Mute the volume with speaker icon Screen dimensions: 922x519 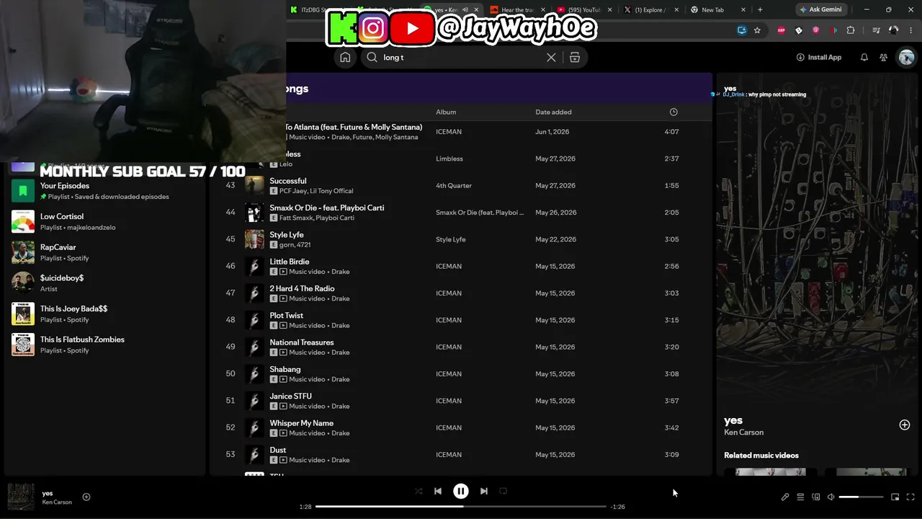(831, 497)
